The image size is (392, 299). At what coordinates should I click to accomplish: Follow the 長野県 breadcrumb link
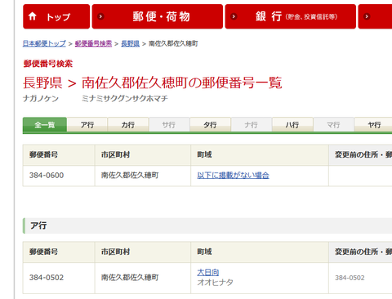131,43
